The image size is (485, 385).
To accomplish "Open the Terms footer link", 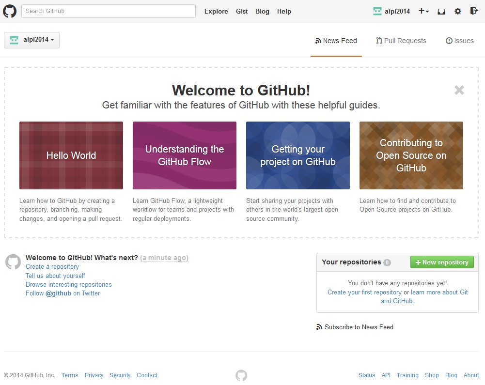I will pyautogui.click(x=70, y=375).
